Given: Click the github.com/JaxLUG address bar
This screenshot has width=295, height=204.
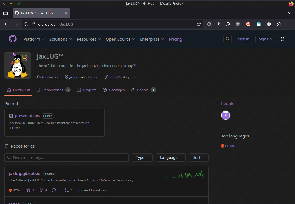Looking at the screenshot, I should [x=112, y=24].
